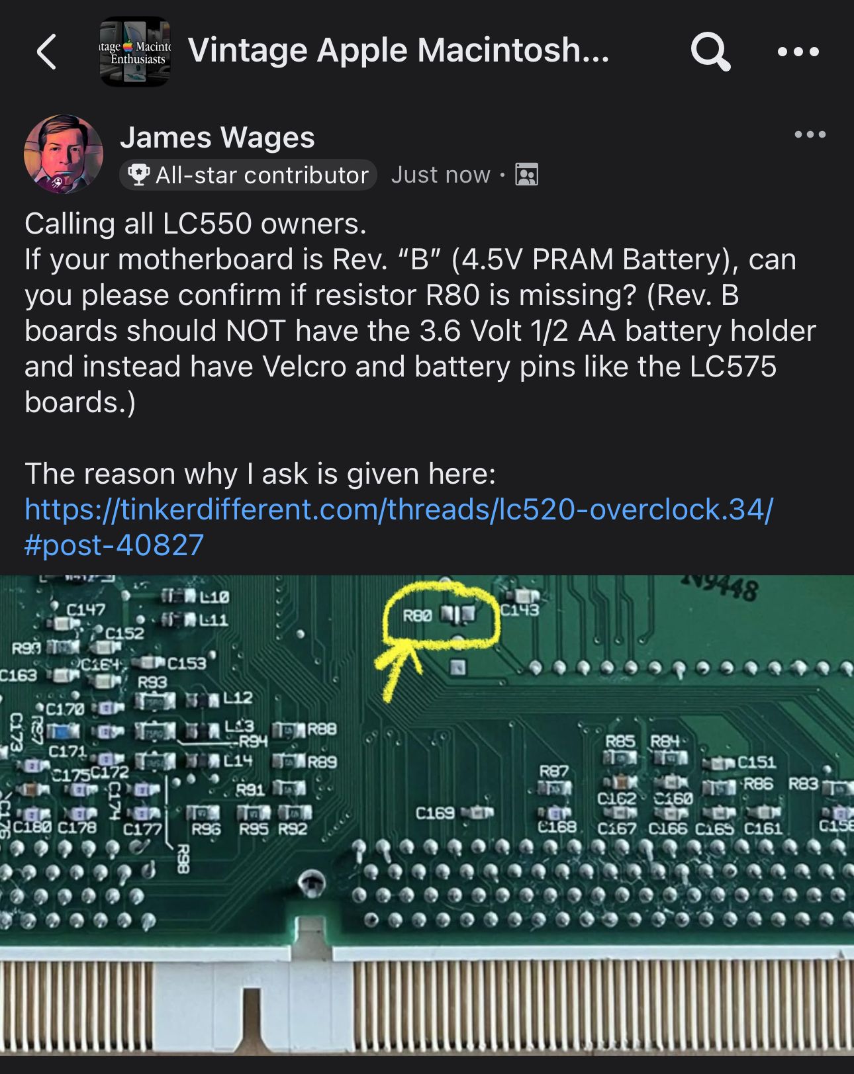Tap the back arrow icon
Viewport: 854px width, 1074px height.
click(x=46, y=52)
